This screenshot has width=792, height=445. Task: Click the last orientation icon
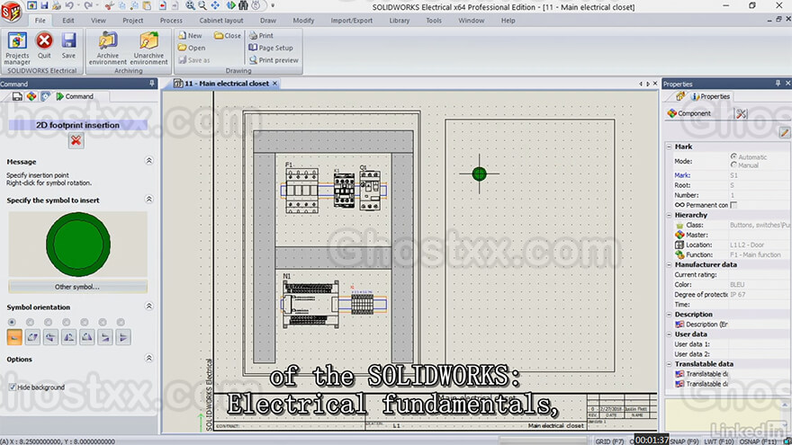(x=123, y=337)
